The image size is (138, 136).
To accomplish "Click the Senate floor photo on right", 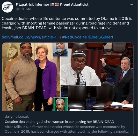I will click(x=117, y=77).
